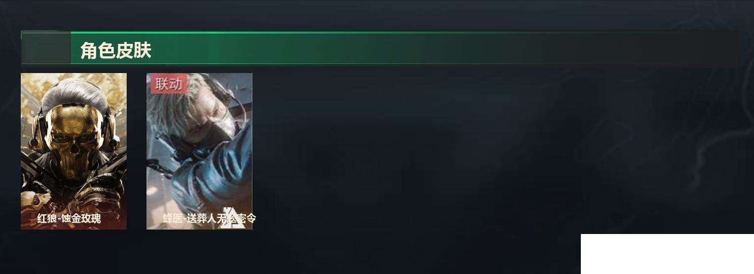Select the 蜂医-送葬人无陵密令 caption text
The image size is (754, 274).
(209, 218)
